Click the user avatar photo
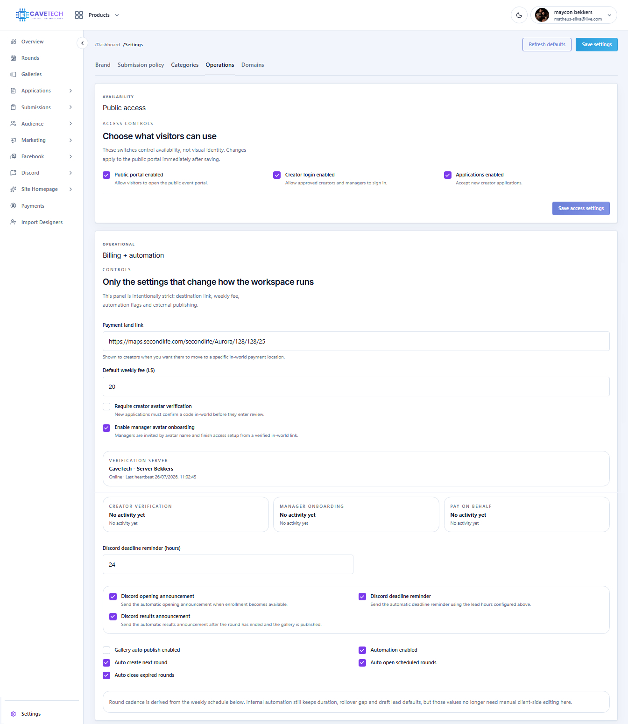The width and height of the screenshot is (628, 724). (542, 15)
